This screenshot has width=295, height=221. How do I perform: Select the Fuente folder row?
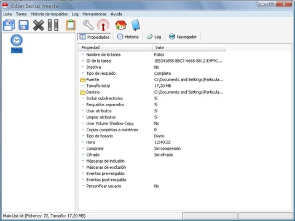[x=152, y=80]
